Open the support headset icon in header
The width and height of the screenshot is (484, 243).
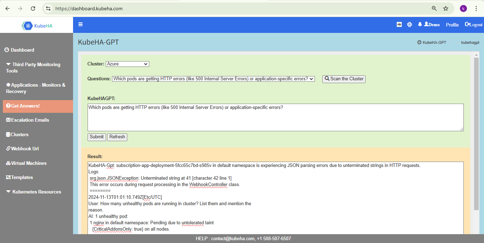point(399,24)
